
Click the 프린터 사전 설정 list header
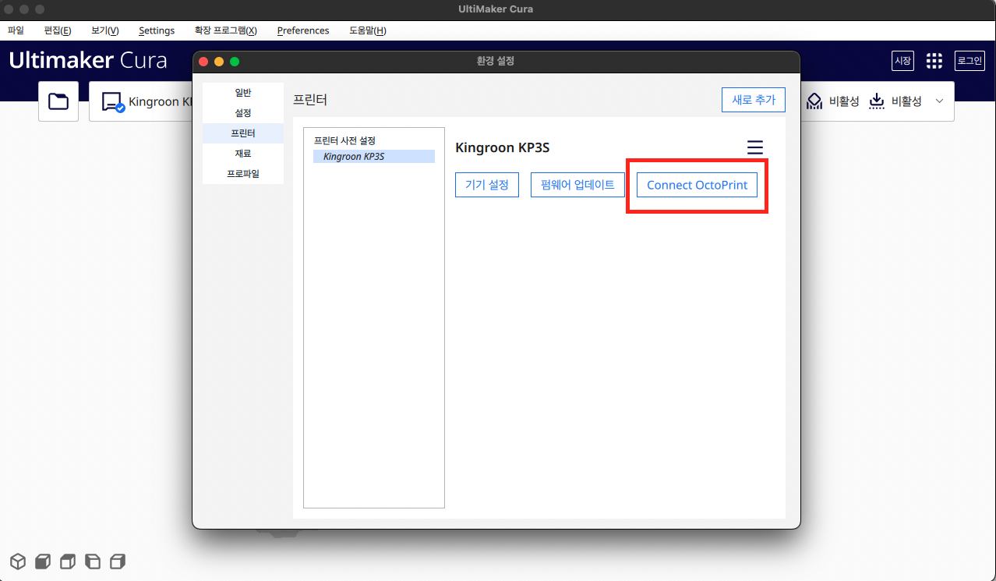click(x=344, y=140)
